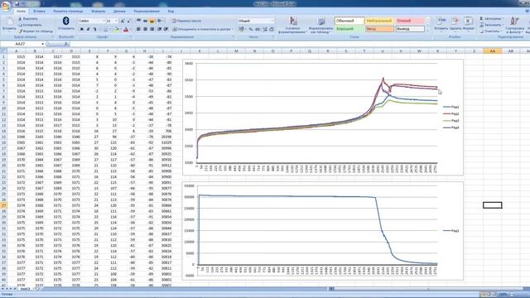Open the round Office button menu
Viewport: 530px width, 298px height.
point(6,6)
